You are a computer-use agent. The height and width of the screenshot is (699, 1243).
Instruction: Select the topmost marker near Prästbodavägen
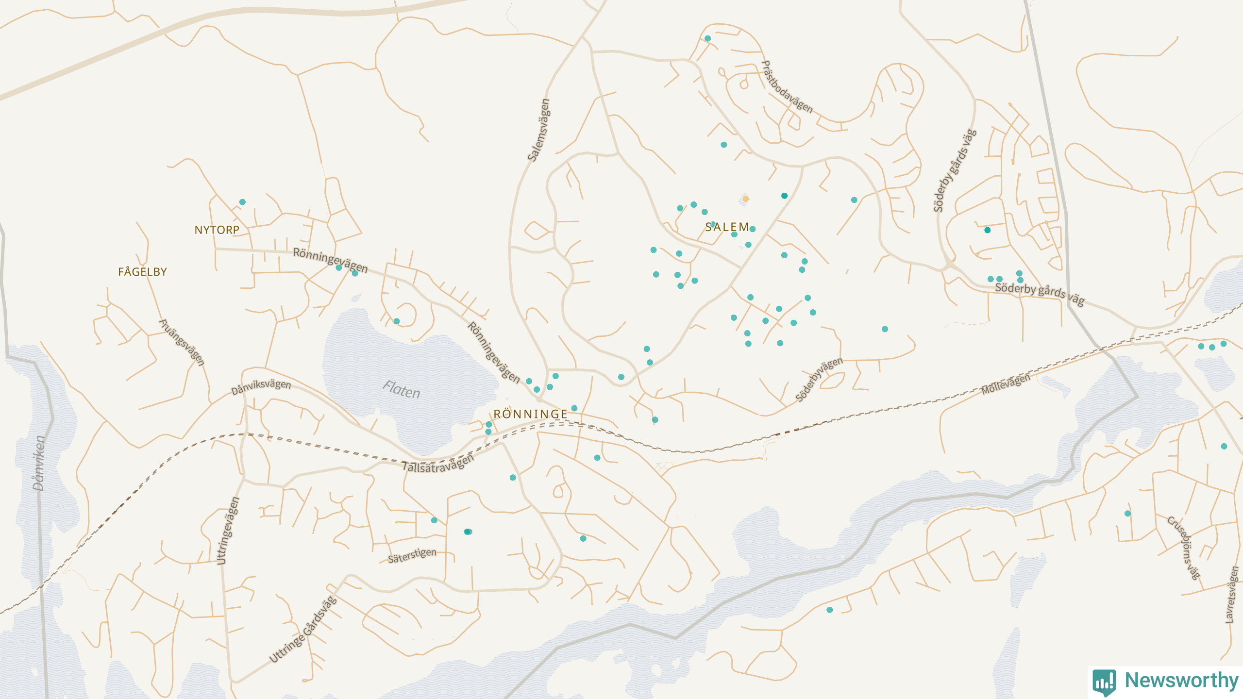pyautogui.click(x=707, y=38)
